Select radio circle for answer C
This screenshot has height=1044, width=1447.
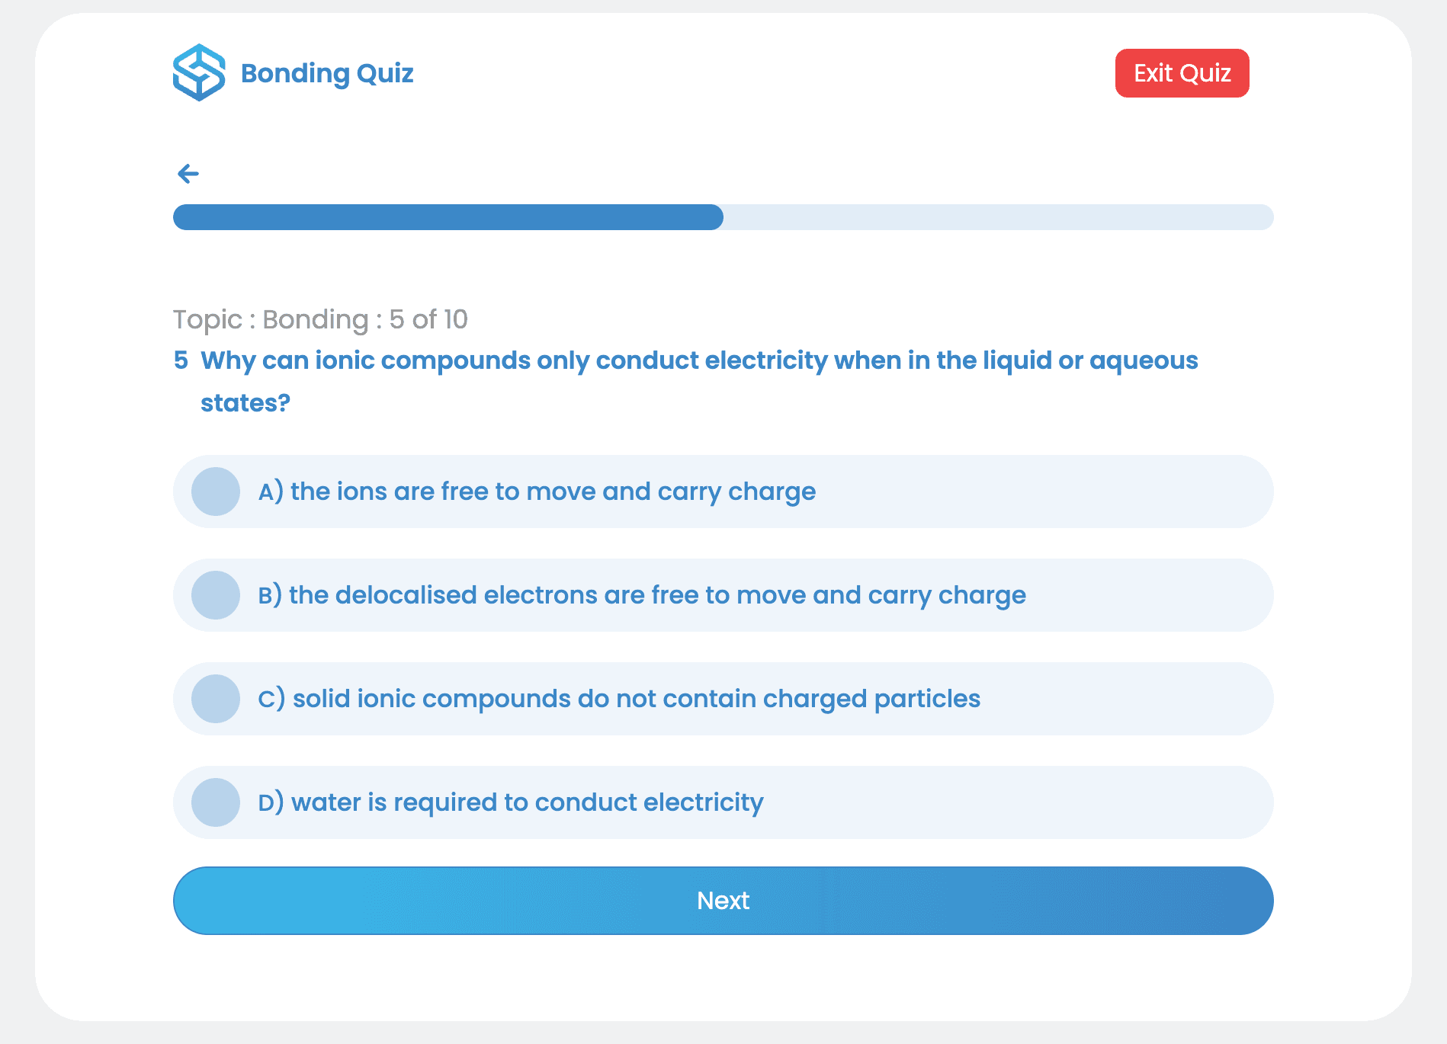point(216,699)
